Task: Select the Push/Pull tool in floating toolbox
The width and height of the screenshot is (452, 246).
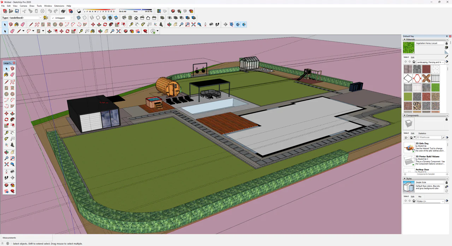Action: 12,114
